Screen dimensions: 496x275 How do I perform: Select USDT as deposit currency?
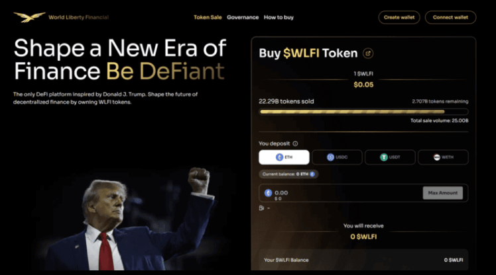[x=390, y=157]
